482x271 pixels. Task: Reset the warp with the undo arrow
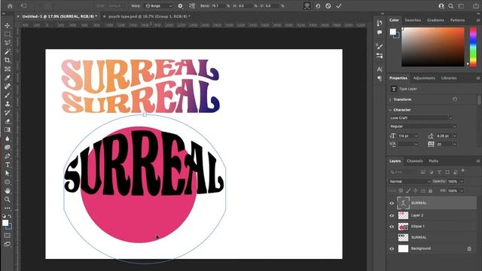[x=318, y=6]
